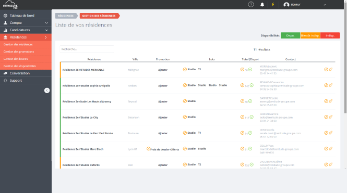Image resolution: width=347 pixels, height=193 pixels.
Task: Click green availability check in La City row
Action: coord(252,117)
